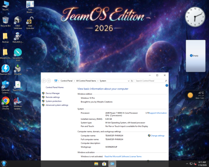209x167 pixels.
Task: Open the Windows Update blocker shortcut
Action: click(x=18, y=103)
